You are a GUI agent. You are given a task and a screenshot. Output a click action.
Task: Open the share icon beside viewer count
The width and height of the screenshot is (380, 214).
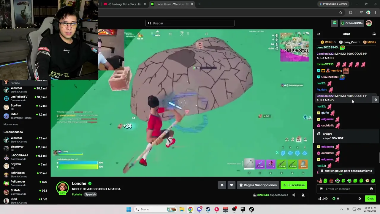click(x=294, y=195)
